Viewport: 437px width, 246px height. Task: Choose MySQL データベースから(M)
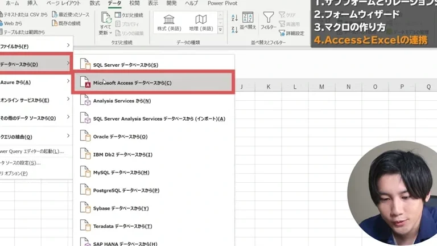click(x=154, y=173)
